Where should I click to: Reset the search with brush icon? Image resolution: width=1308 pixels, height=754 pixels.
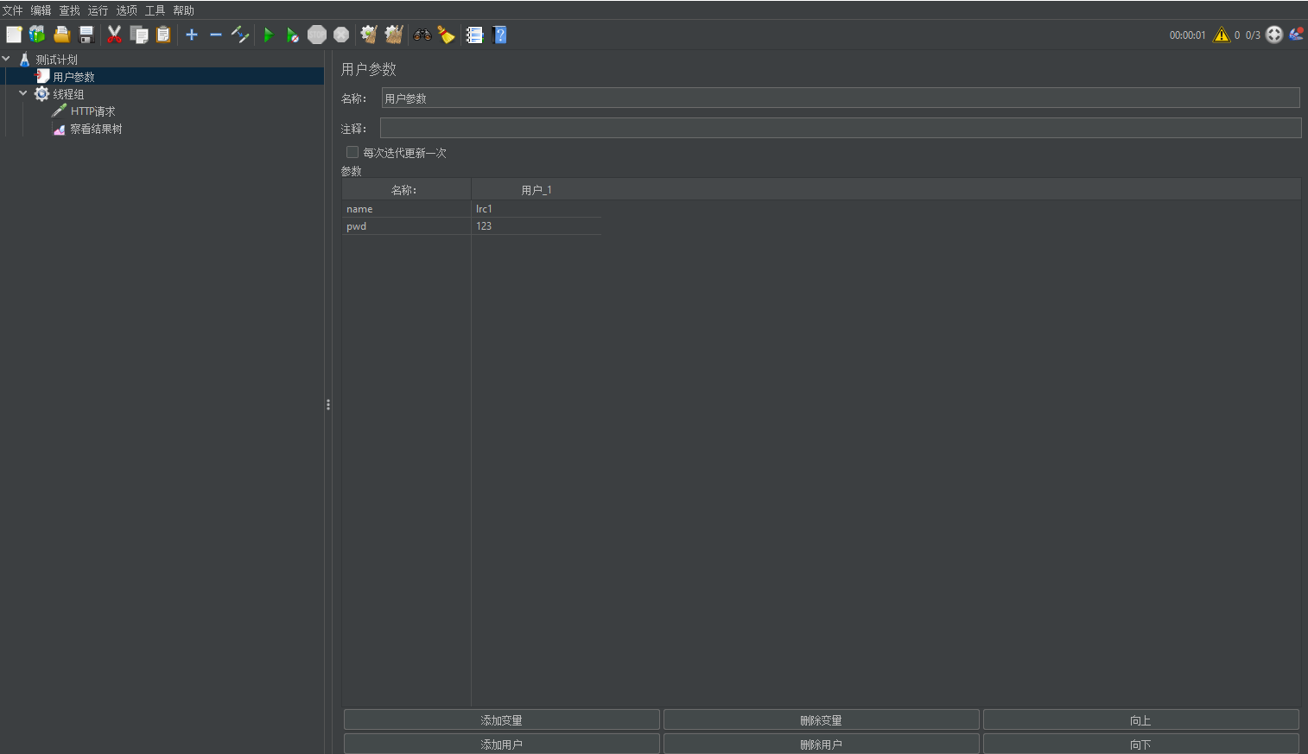[x=446, y=35]
